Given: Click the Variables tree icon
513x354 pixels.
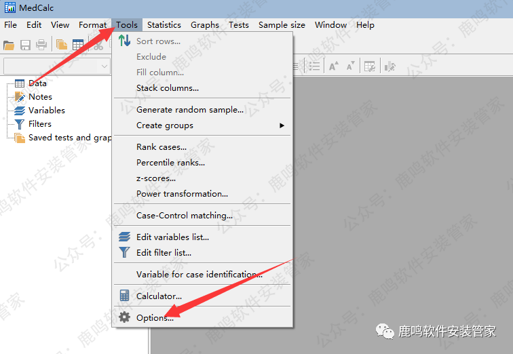Looking at the screenshot, I should point(20,111).
